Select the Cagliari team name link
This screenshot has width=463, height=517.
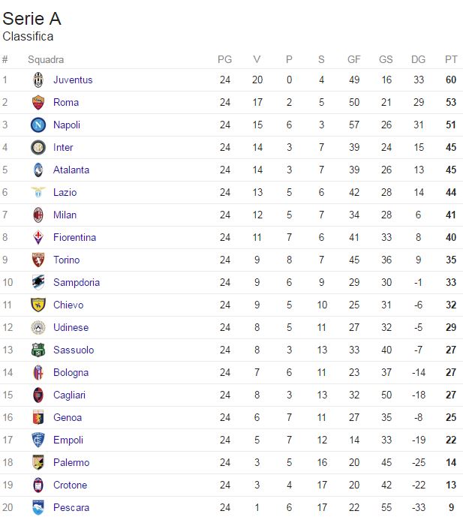(69, 395)
